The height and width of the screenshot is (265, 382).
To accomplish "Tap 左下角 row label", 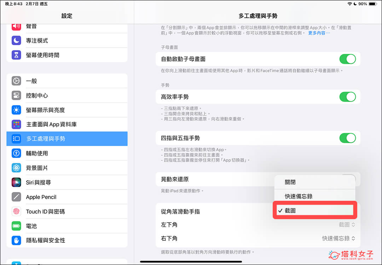I will (169, 225).
